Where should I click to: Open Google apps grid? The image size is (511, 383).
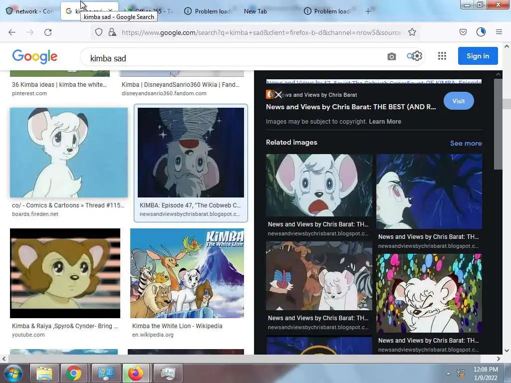[x=442, y=56]
